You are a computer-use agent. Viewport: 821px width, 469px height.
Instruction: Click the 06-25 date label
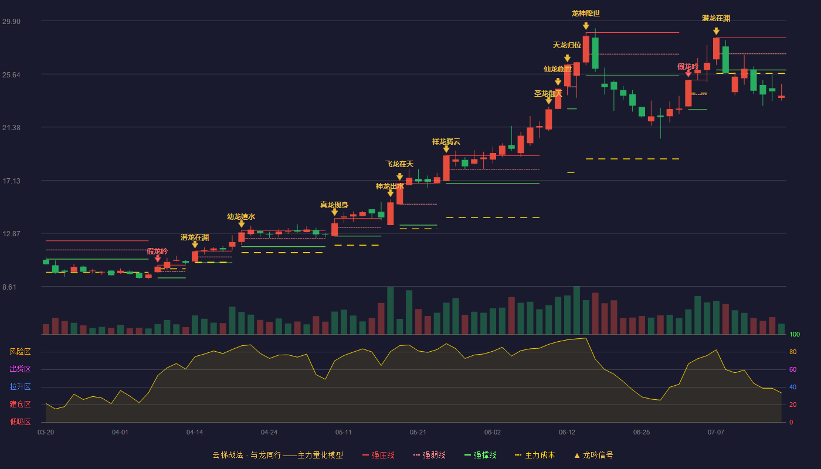(642, 432)
